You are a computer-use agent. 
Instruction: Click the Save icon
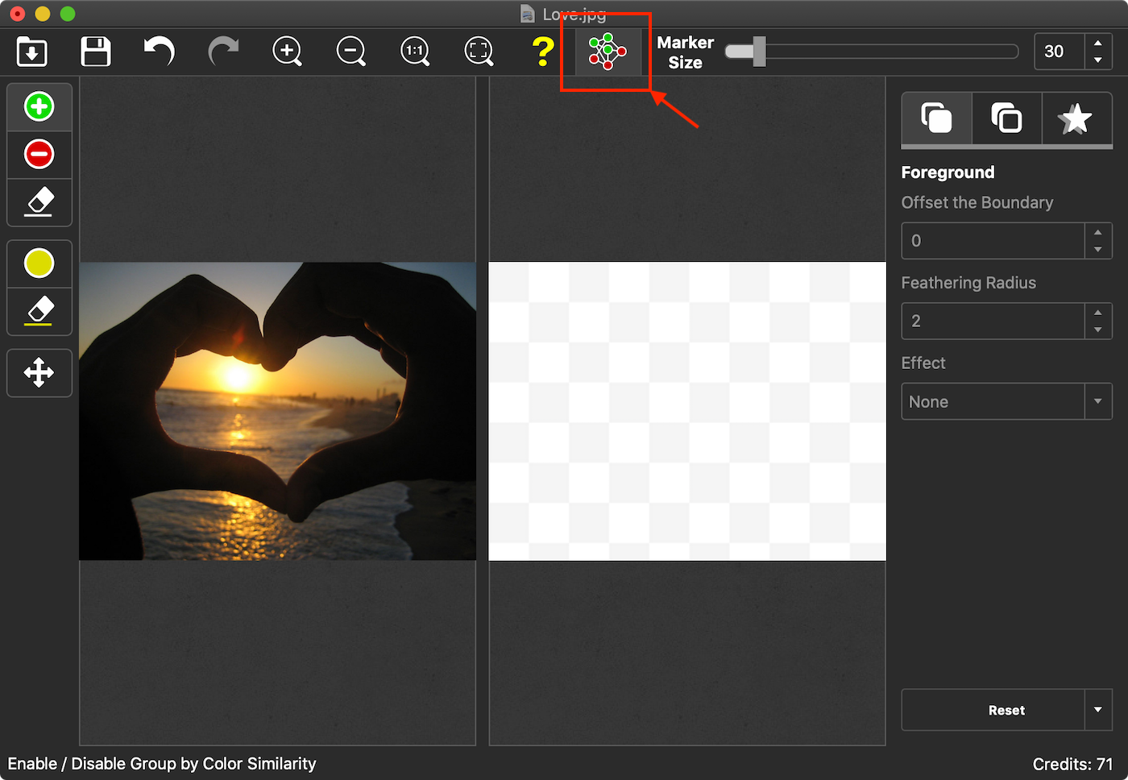[x=95, y=51]
